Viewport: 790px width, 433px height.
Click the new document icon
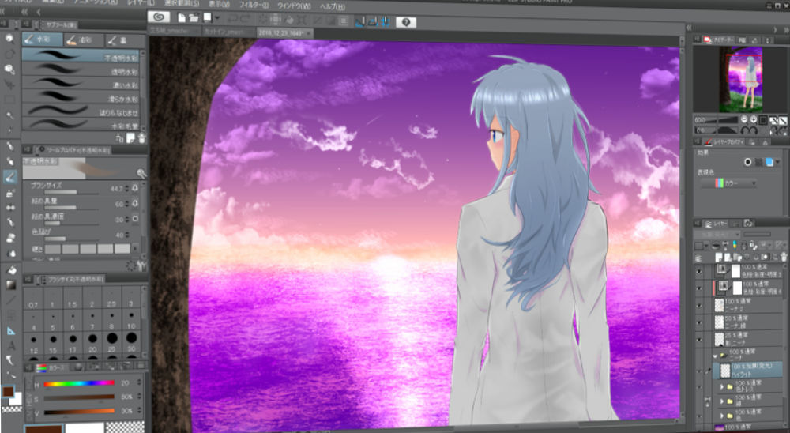click(182, 17)
